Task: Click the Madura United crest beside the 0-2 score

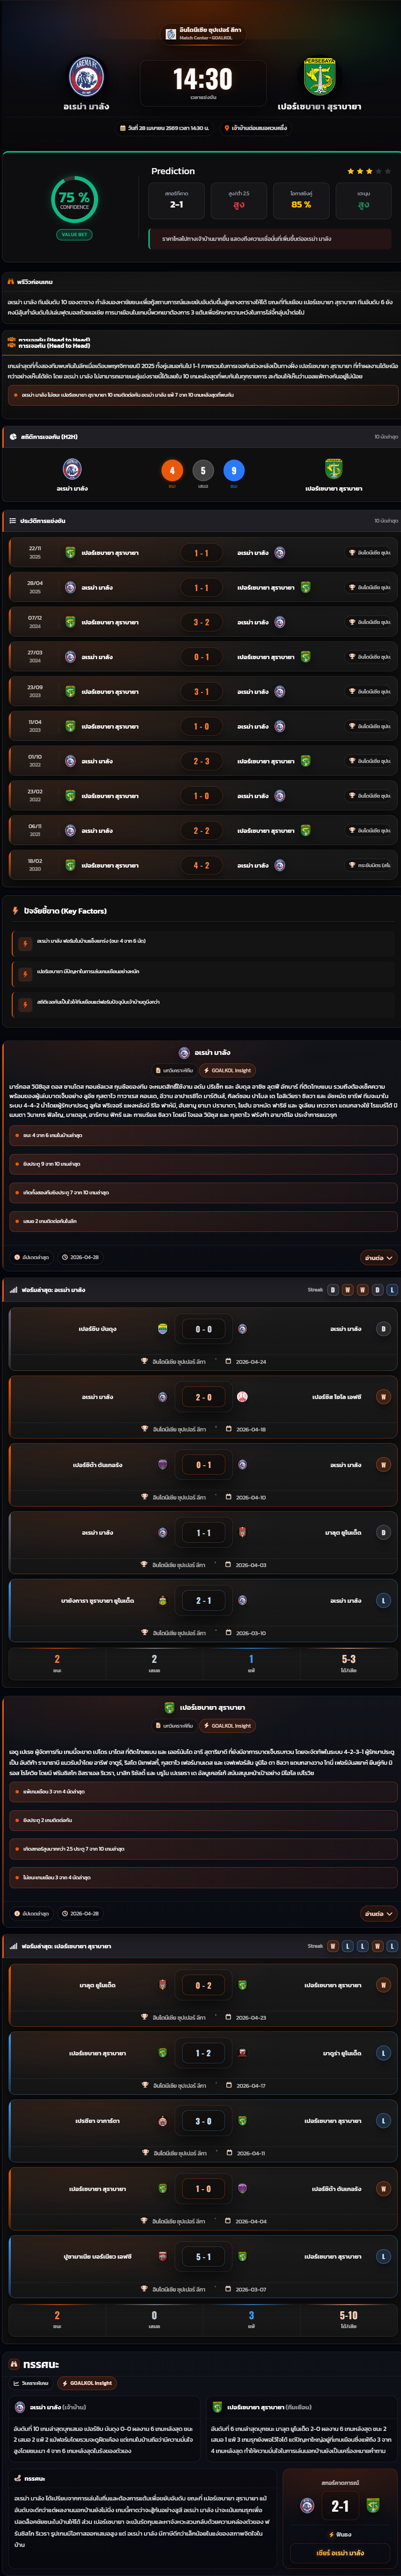Action: 163,1985
